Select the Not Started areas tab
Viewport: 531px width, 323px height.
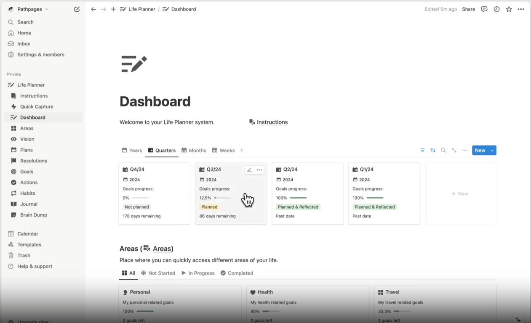[158, 273]
